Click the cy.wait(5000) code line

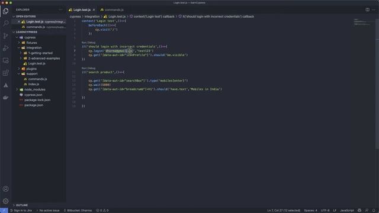coord(99,85)
